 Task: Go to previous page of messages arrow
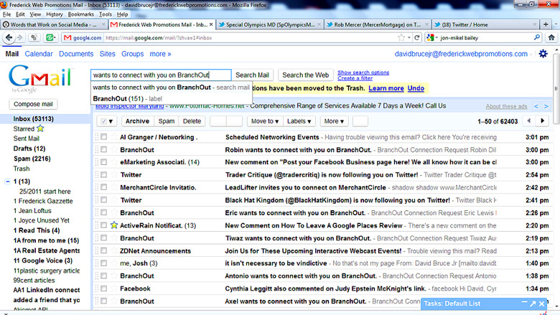529,121
